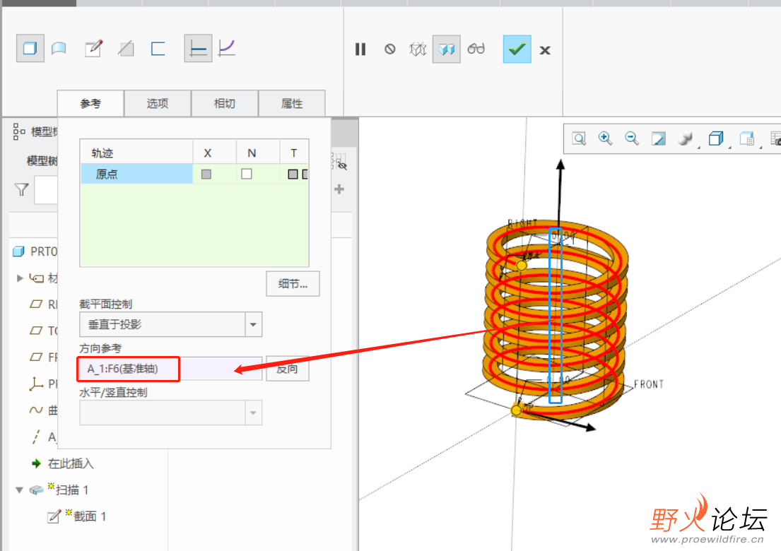
Task: Click the model tree filter icon
Action: (21, 189)
